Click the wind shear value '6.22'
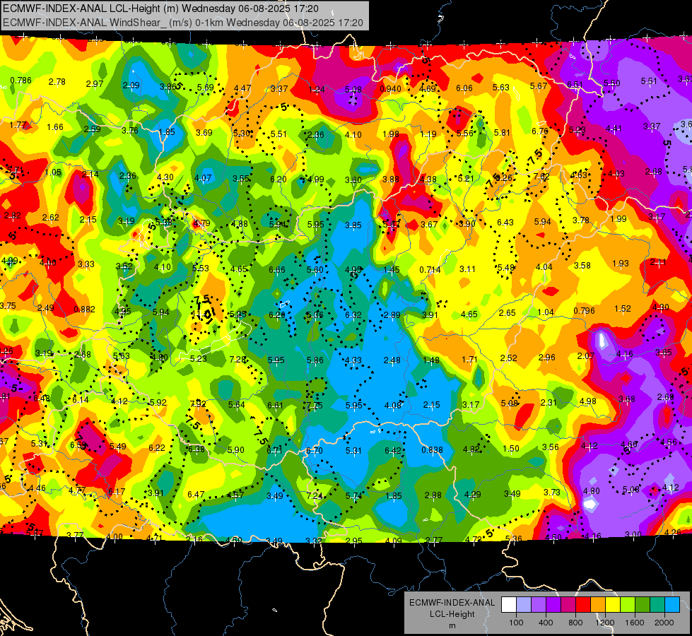 coord(157,447)
